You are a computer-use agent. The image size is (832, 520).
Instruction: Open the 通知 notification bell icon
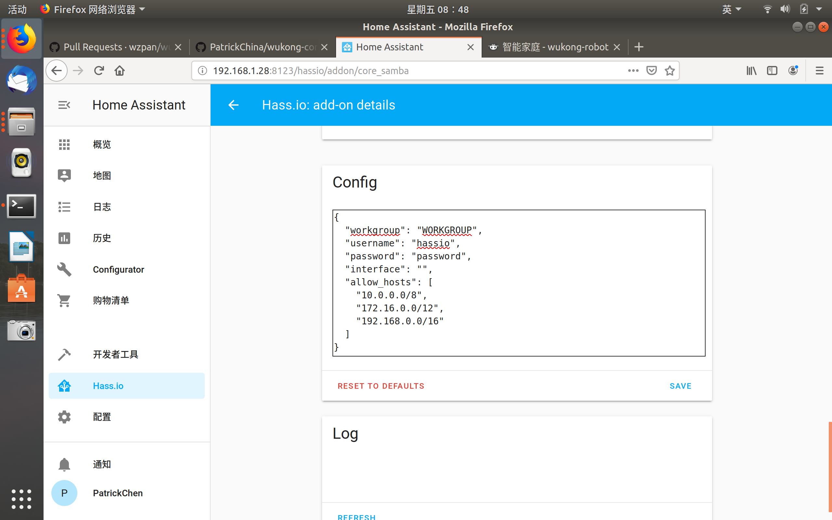click(x=64, y=464)
